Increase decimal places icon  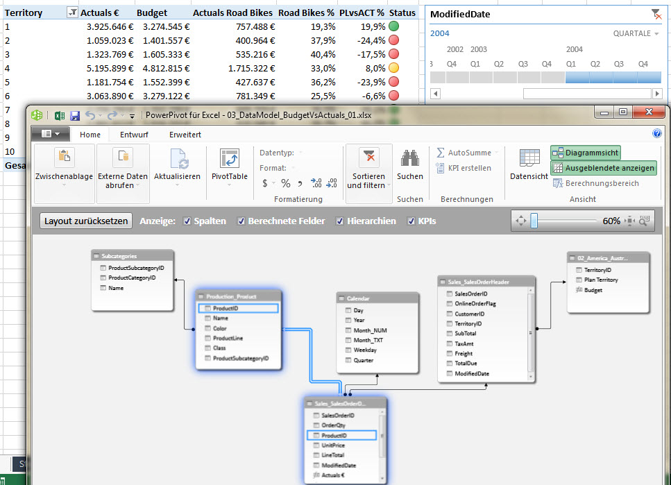click(316, 183)
